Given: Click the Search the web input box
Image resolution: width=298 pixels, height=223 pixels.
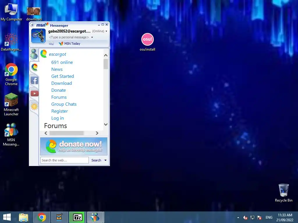Looking at the screenshot, I should click(64, 160).
